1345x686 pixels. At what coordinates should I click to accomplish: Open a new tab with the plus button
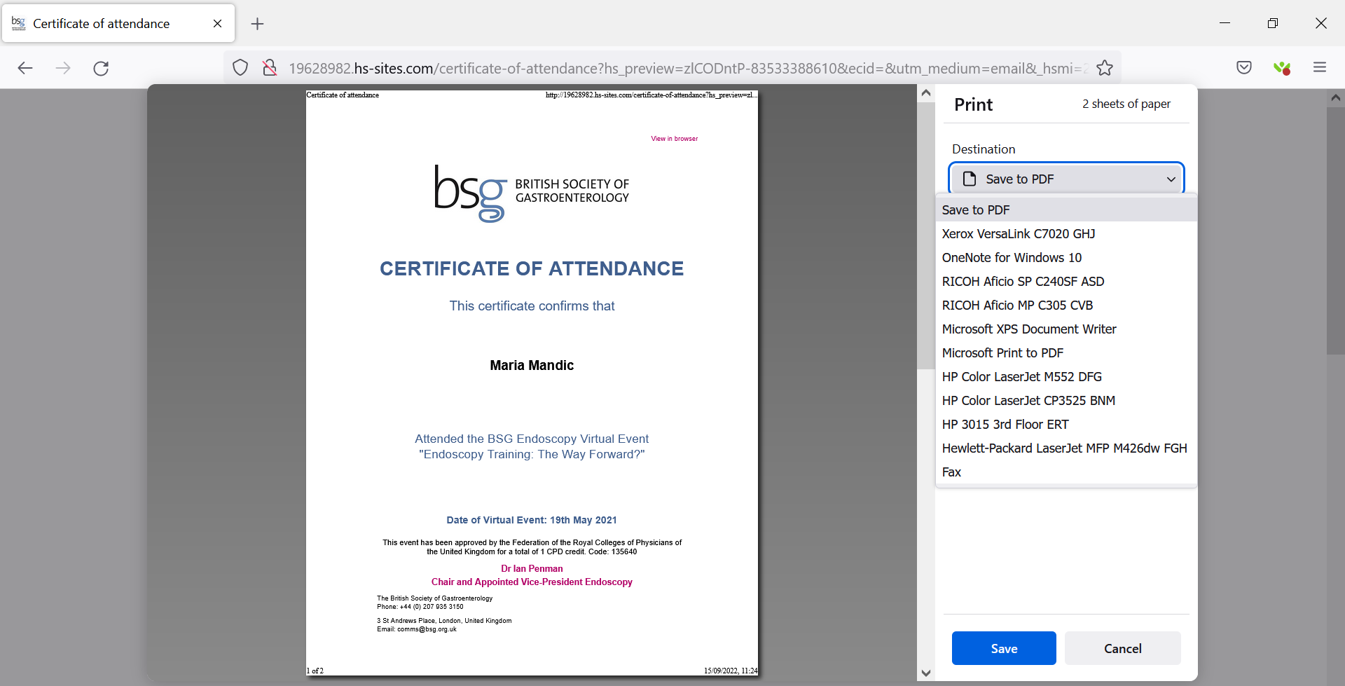(257, 24)
